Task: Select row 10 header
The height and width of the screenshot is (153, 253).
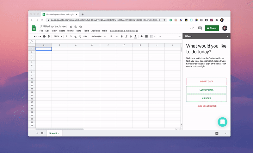Action: point(32,79)
